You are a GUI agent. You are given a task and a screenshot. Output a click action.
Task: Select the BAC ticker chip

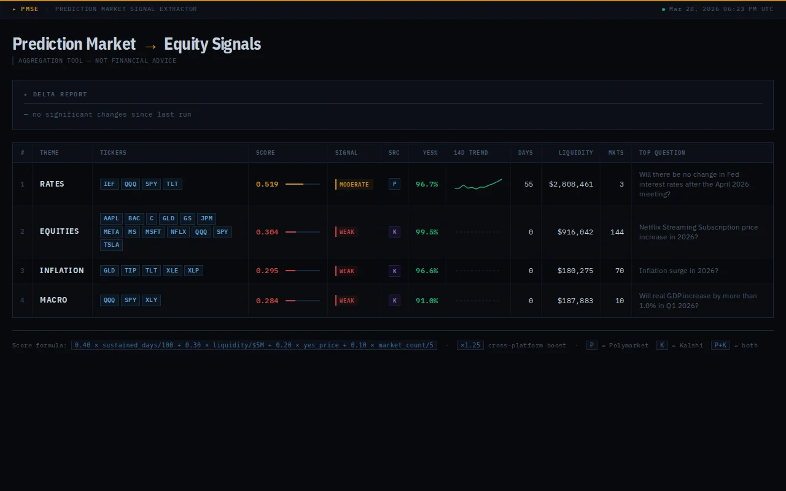[134, 218]
